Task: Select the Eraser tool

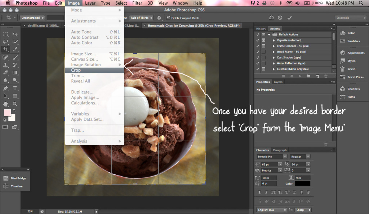Action: [6, 73]
